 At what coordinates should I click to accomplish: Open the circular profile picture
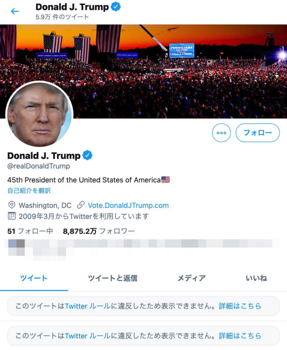39,114
